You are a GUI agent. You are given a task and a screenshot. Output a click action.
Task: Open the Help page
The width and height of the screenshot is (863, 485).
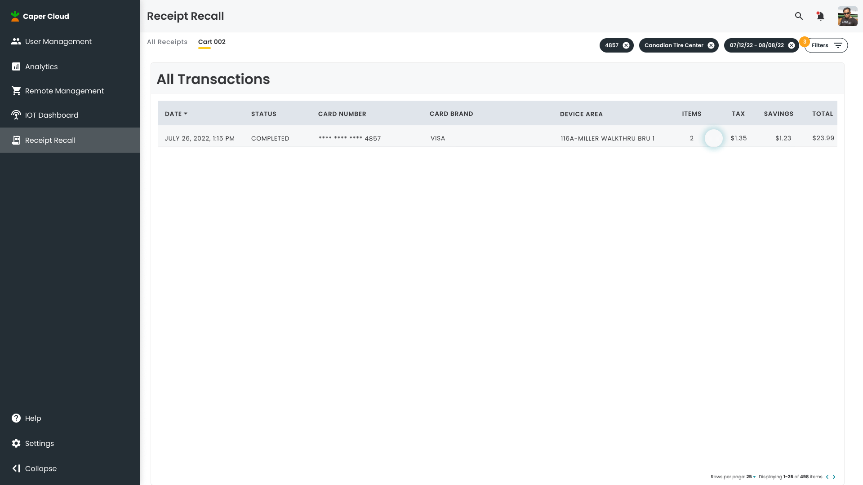tap(33, 418)
